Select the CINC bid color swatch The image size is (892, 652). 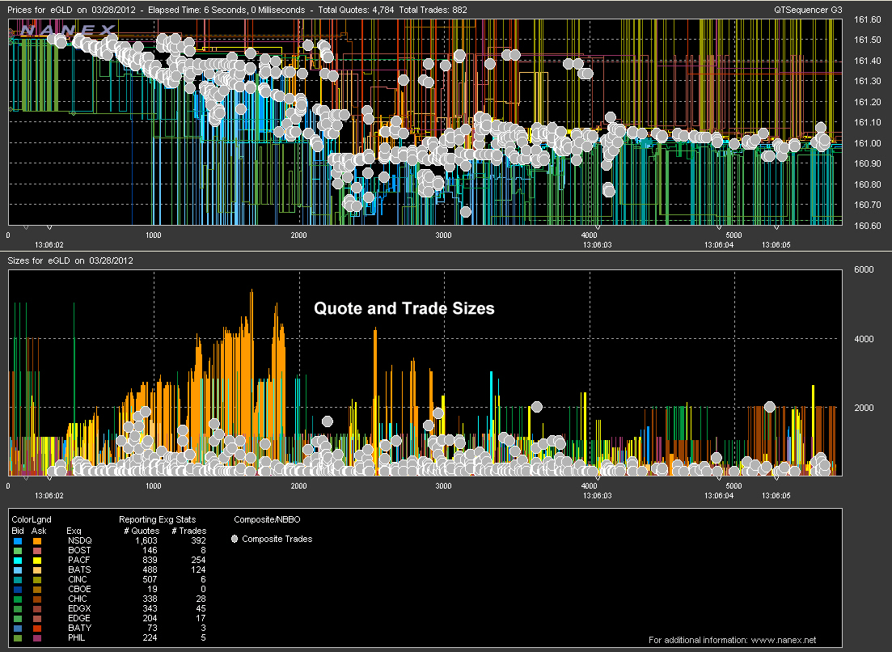click(x=18, y=580)
